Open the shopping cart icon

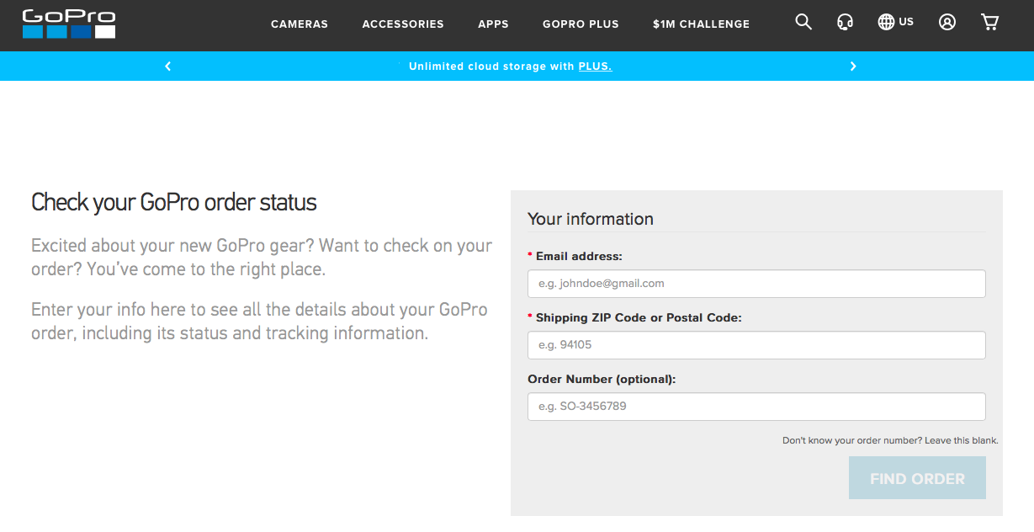990,22
